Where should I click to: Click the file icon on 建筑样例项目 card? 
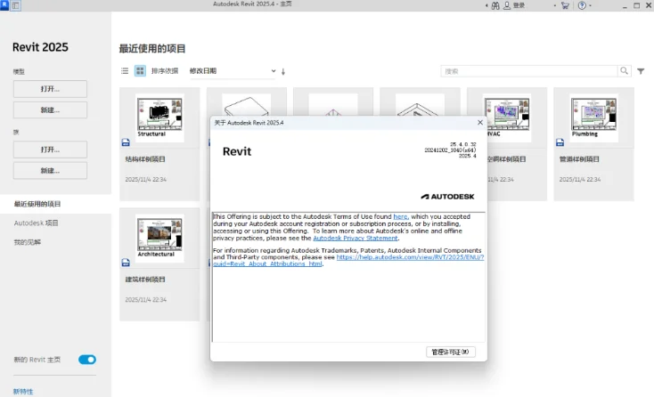[x=126, y=263]
